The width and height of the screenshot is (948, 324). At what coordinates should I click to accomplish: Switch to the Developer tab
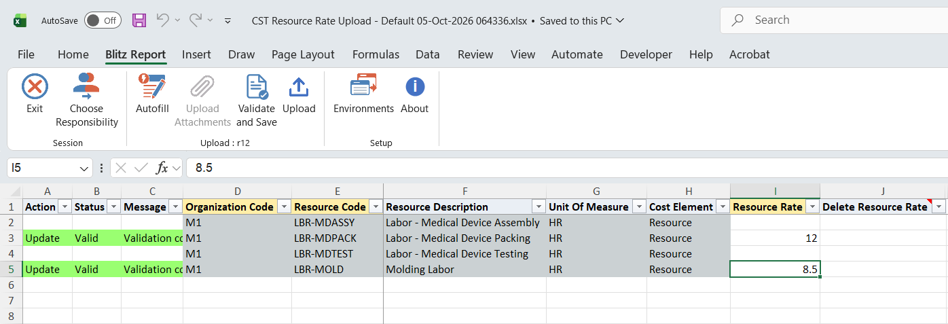click(646, 54)
